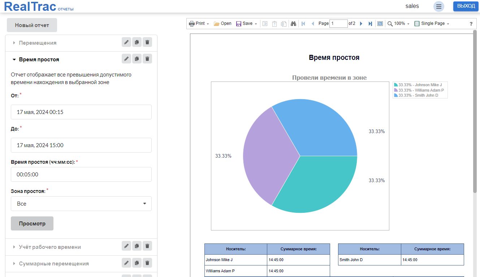Click the Новый отчет button
This screenshot has width=480, height=277.
click(x=32, y=25)
